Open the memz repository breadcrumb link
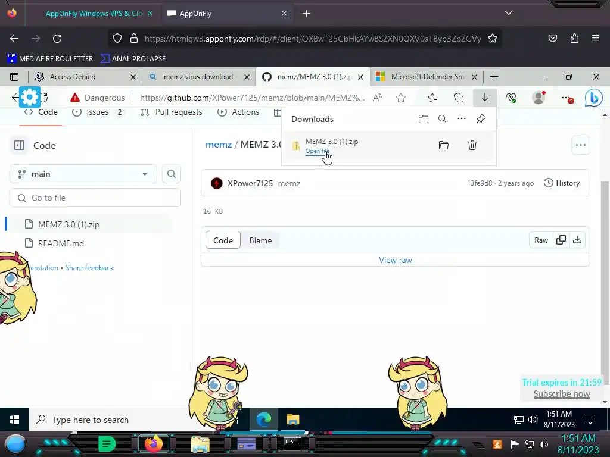The height and width of the screenshot is (457, 610). [x=219, y=145]
